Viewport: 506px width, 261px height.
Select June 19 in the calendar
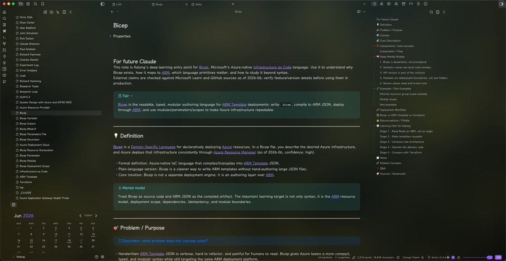tap(81, 240)
